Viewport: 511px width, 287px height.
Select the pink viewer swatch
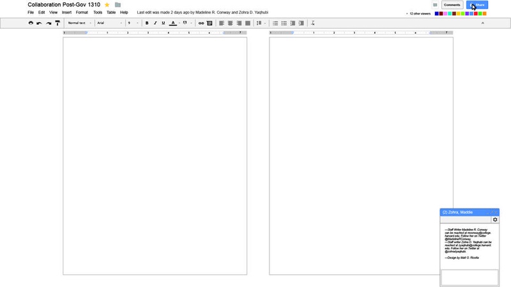pyautogui.click(x=445, y=13)
